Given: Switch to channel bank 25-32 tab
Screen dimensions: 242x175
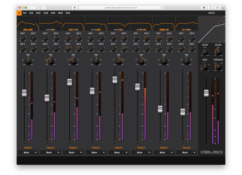Looking at the screenshot, I should 38,13.
